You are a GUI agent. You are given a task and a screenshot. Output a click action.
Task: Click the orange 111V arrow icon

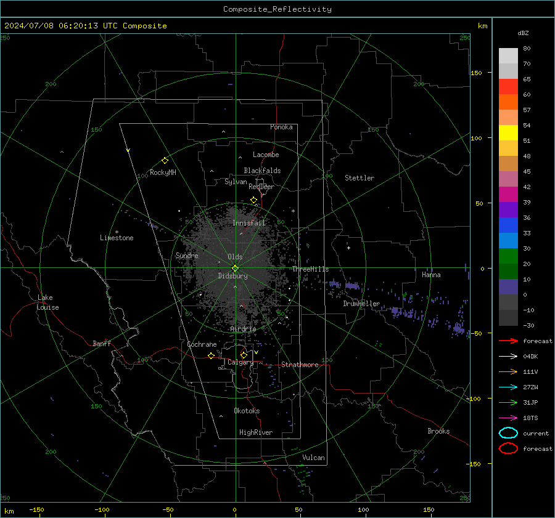pos(508,371)
